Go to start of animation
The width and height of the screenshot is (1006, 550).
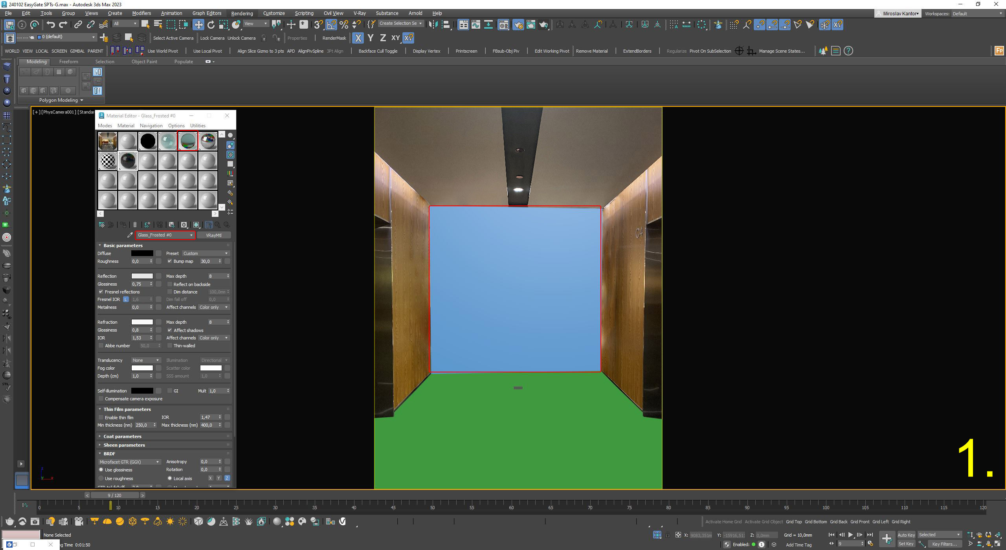(x=831, y=535)
